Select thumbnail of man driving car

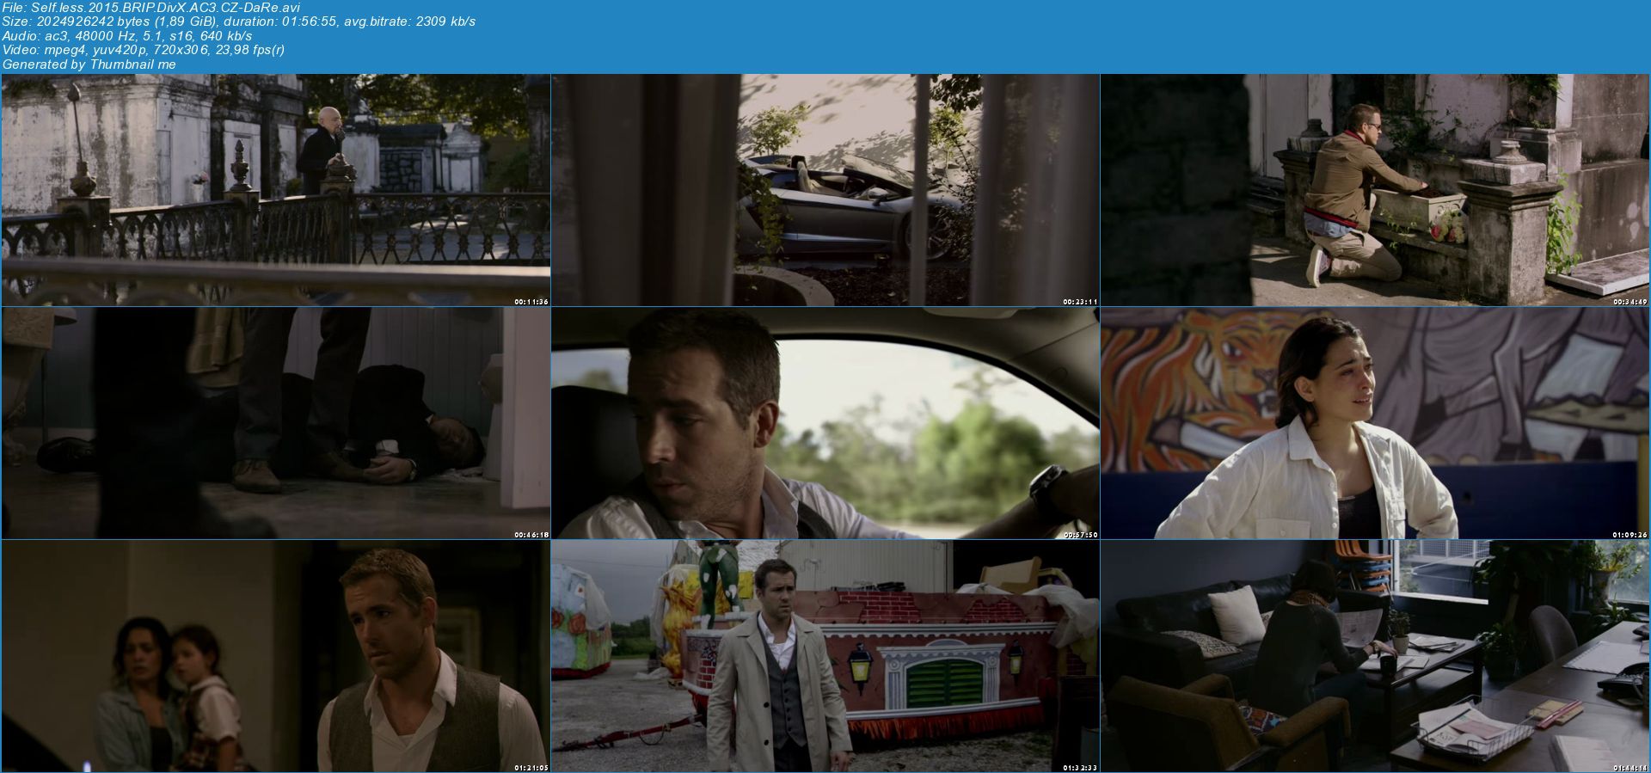[x=825, y=423]
